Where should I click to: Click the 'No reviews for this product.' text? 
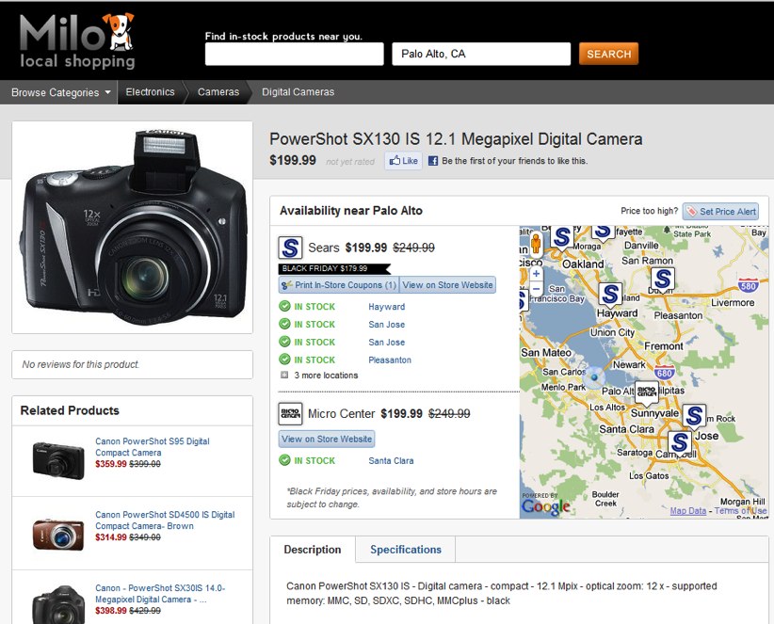point(80,364)
